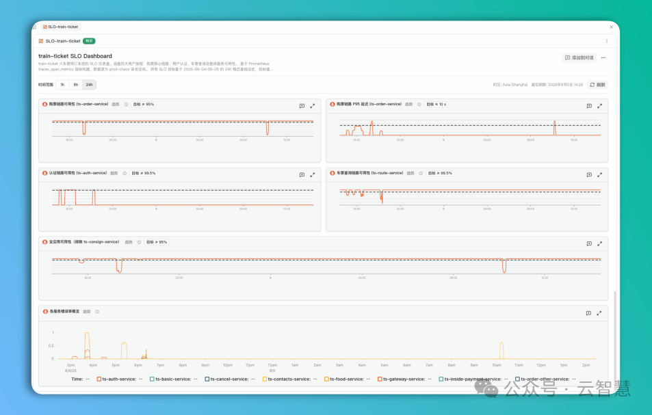
Task: Toggle ts-gateway-service legend series
Action: (404, 379)
